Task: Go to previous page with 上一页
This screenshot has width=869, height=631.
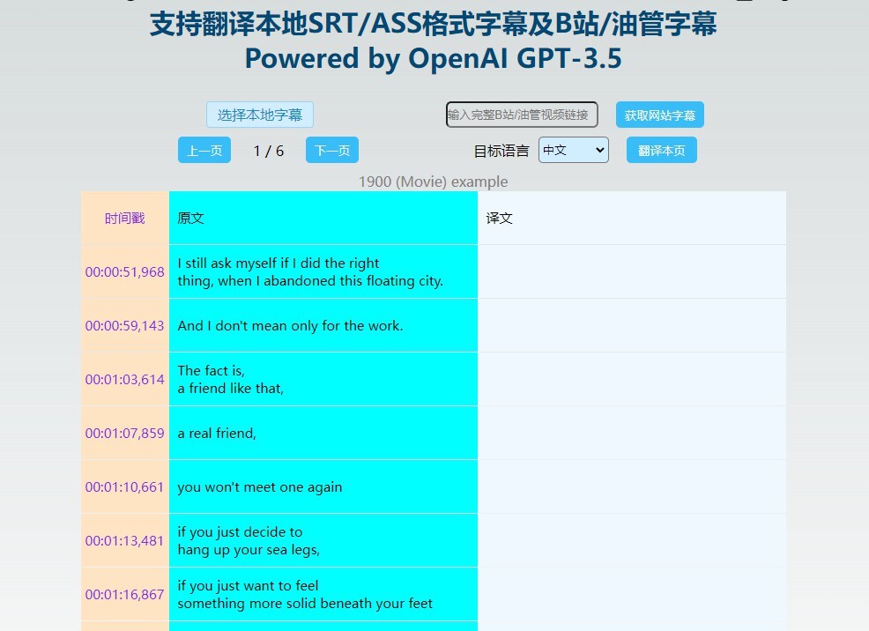Action: click(x=204, y=151)
